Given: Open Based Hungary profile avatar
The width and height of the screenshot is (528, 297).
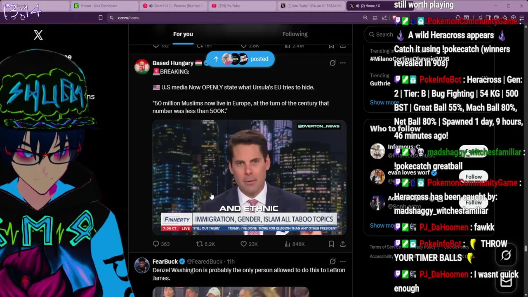Looking at the screenshot, I should 142,66.
